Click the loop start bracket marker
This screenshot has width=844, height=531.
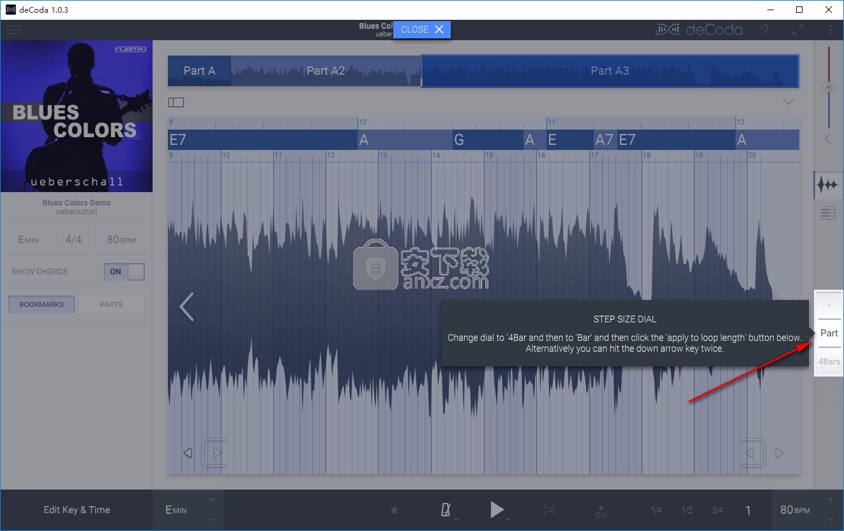tap(215, 453)
